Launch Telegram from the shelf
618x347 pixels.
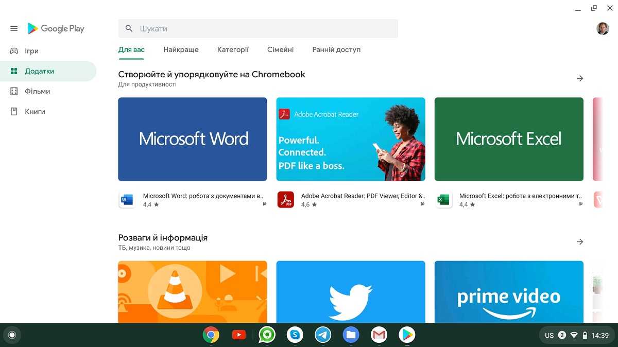pos(323,335)
